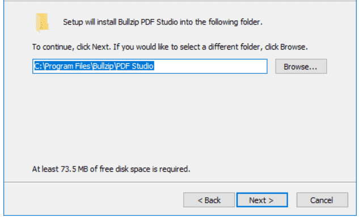359x217 pixels.
Task: Click inside the install path text field
Action: [150, 66]
